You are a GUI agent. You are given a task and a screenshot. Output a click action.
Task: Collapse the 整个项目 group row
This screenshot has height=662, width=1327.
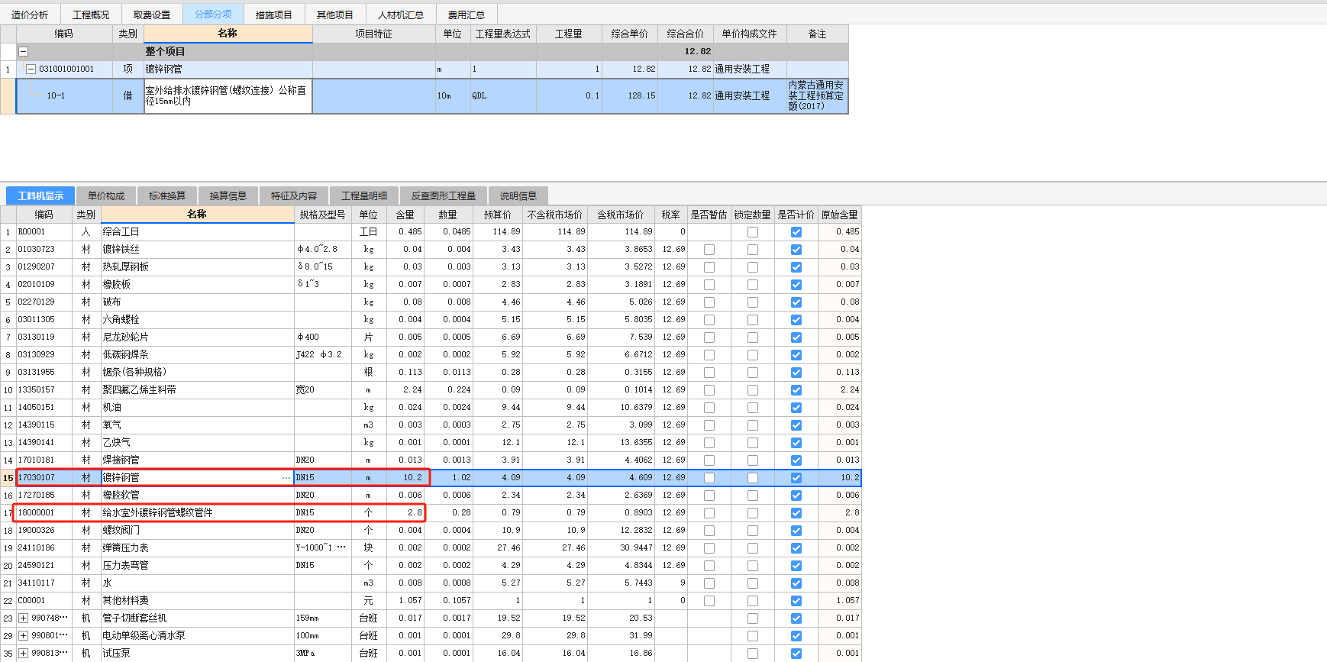pos(23,52)
